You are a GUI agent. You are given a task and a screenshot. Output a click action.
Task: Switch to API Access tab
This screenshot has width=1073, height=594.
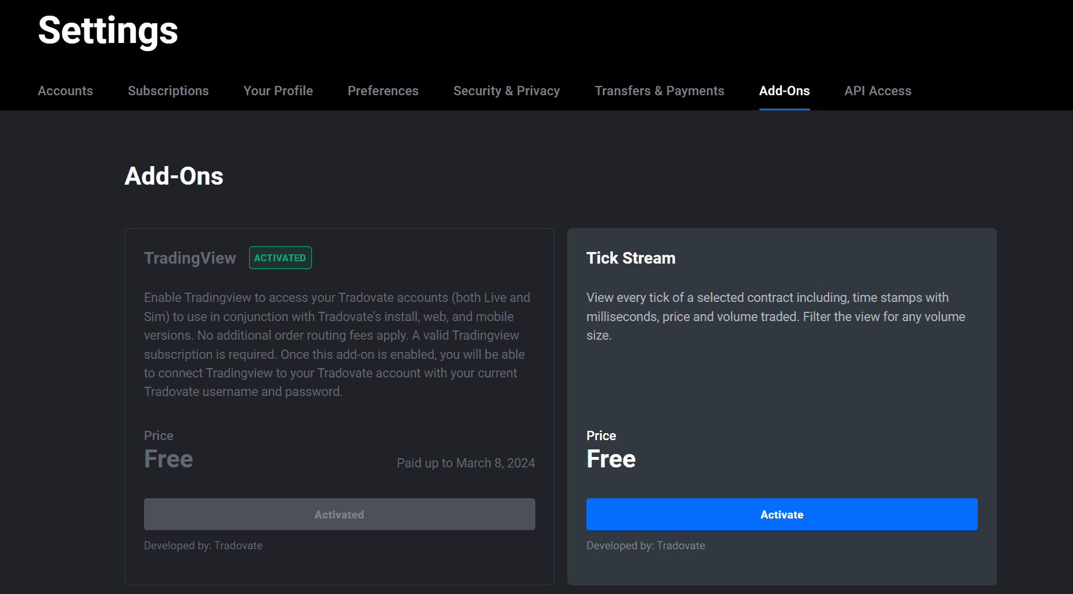click(x=878, y=91)
